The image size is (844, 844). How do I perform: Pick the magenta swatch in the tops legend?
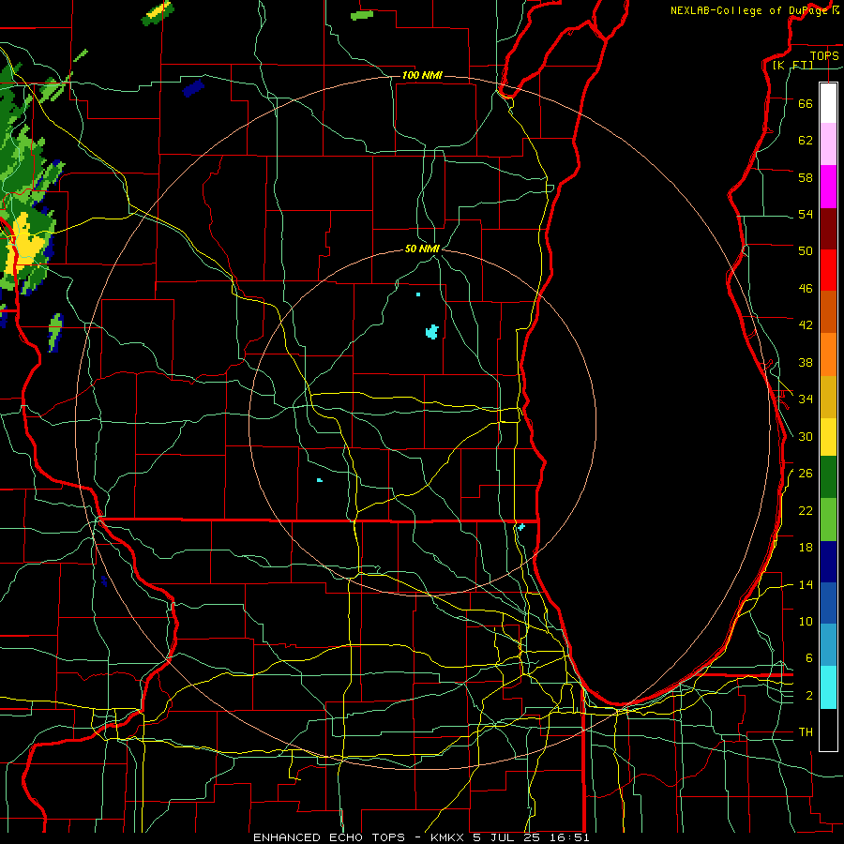[x=828, y=187]
